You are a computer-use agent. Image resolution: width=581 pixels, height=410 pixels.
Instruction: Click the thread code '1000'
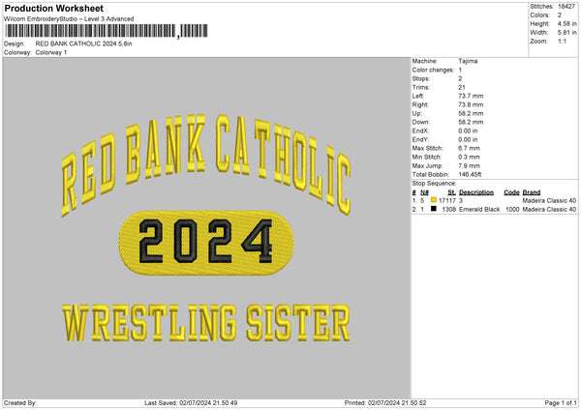pyautogui.click(x=512, y=210)
